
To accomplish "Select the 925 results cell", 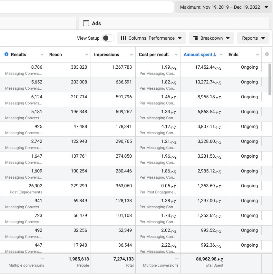I will [23, 129].
